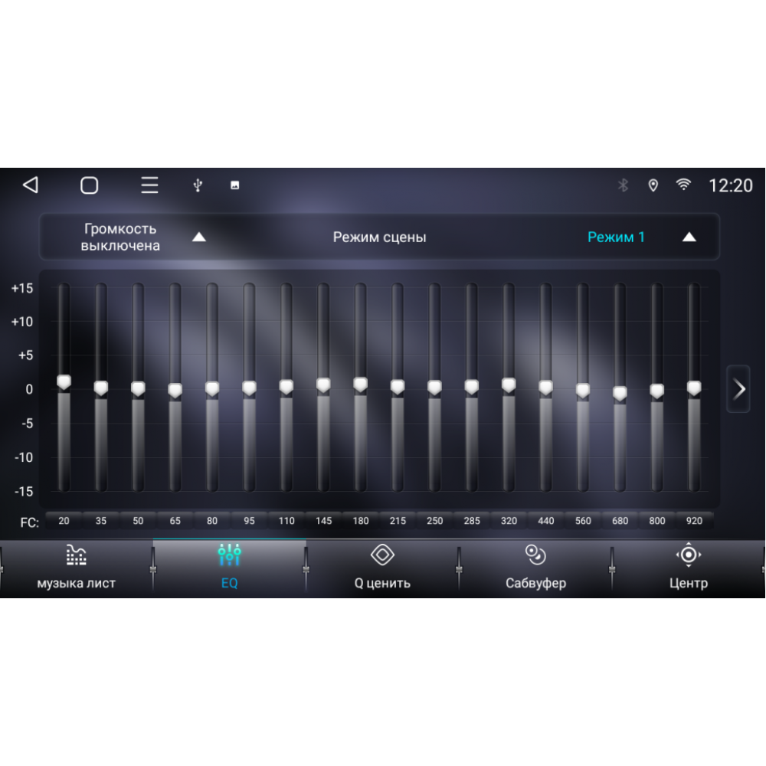Tap the USB status icon

[x=198, y=185]
